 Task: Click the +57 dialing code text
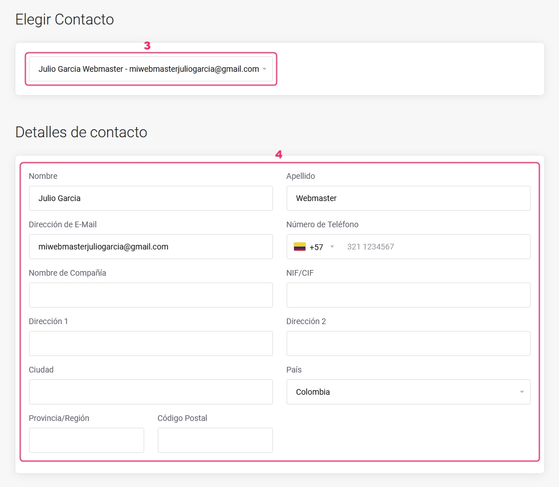(x=316, y=247)
